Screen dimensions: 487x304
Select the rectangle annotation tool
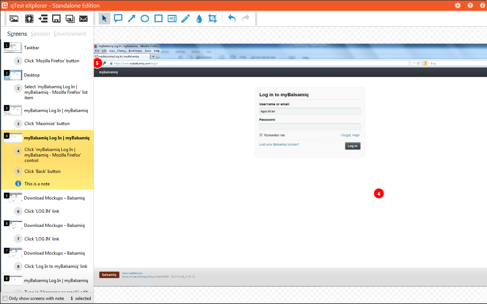pyautogui.click(x=158, y=18)
